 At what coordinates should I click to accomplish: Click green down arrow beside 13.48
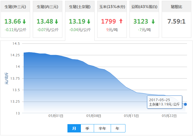pos(56,21)
